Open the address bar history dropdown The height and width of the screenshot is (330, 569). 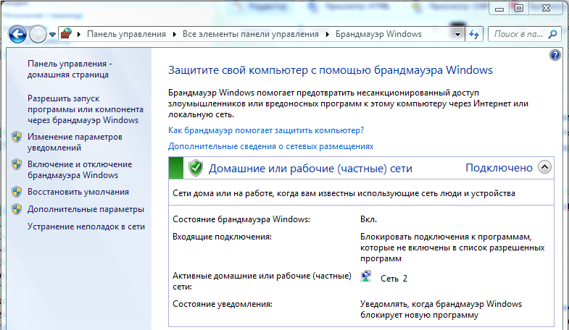457,35
